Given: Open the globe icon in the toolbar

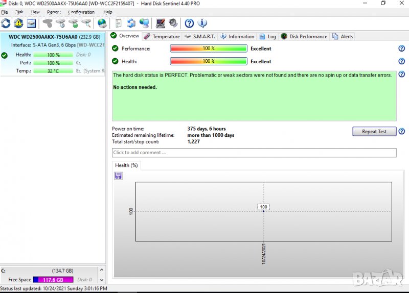Looking at the screenshot, I should pyautogui.click(x=102, y=23).
